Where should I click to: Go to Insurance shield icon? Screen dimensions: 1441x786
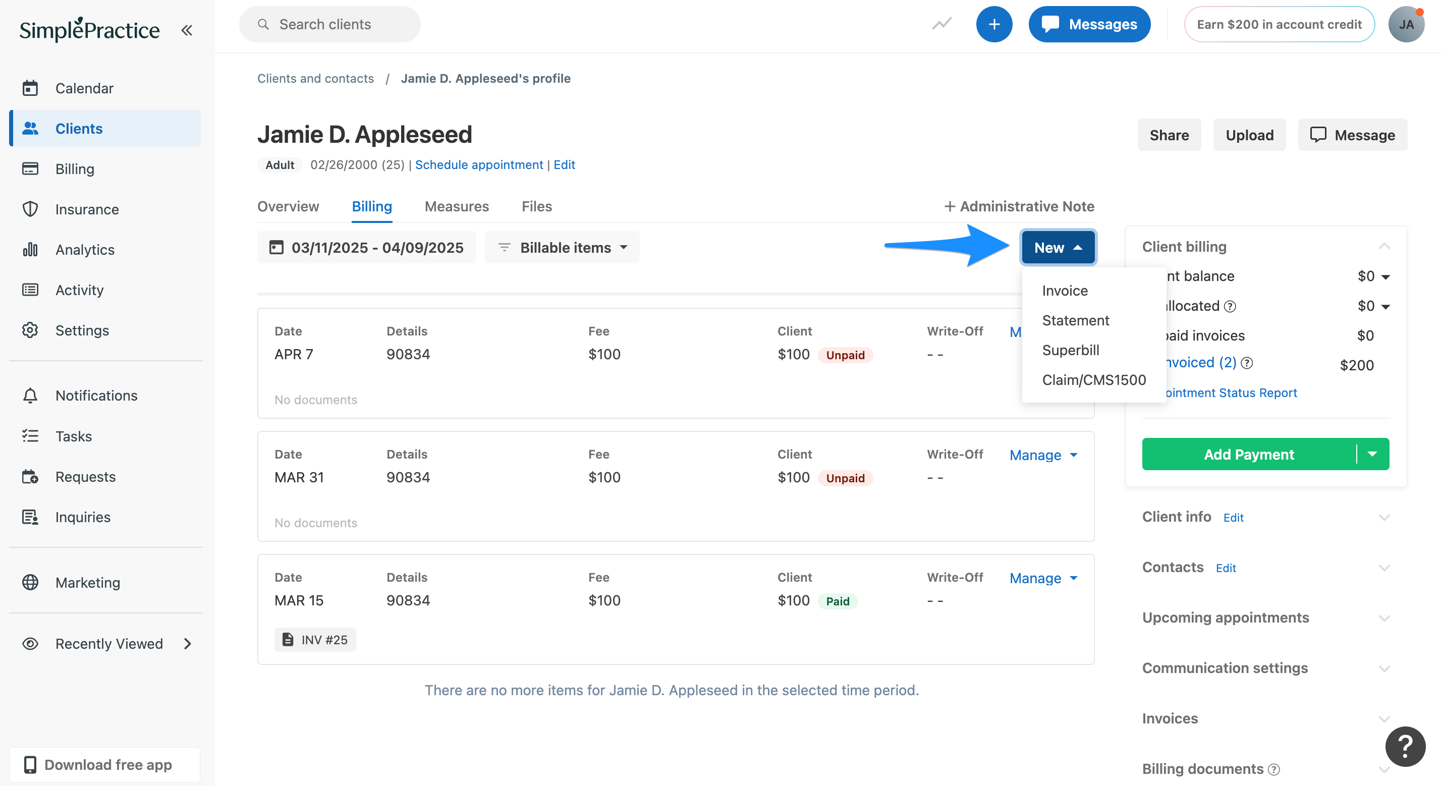[30, 209]
